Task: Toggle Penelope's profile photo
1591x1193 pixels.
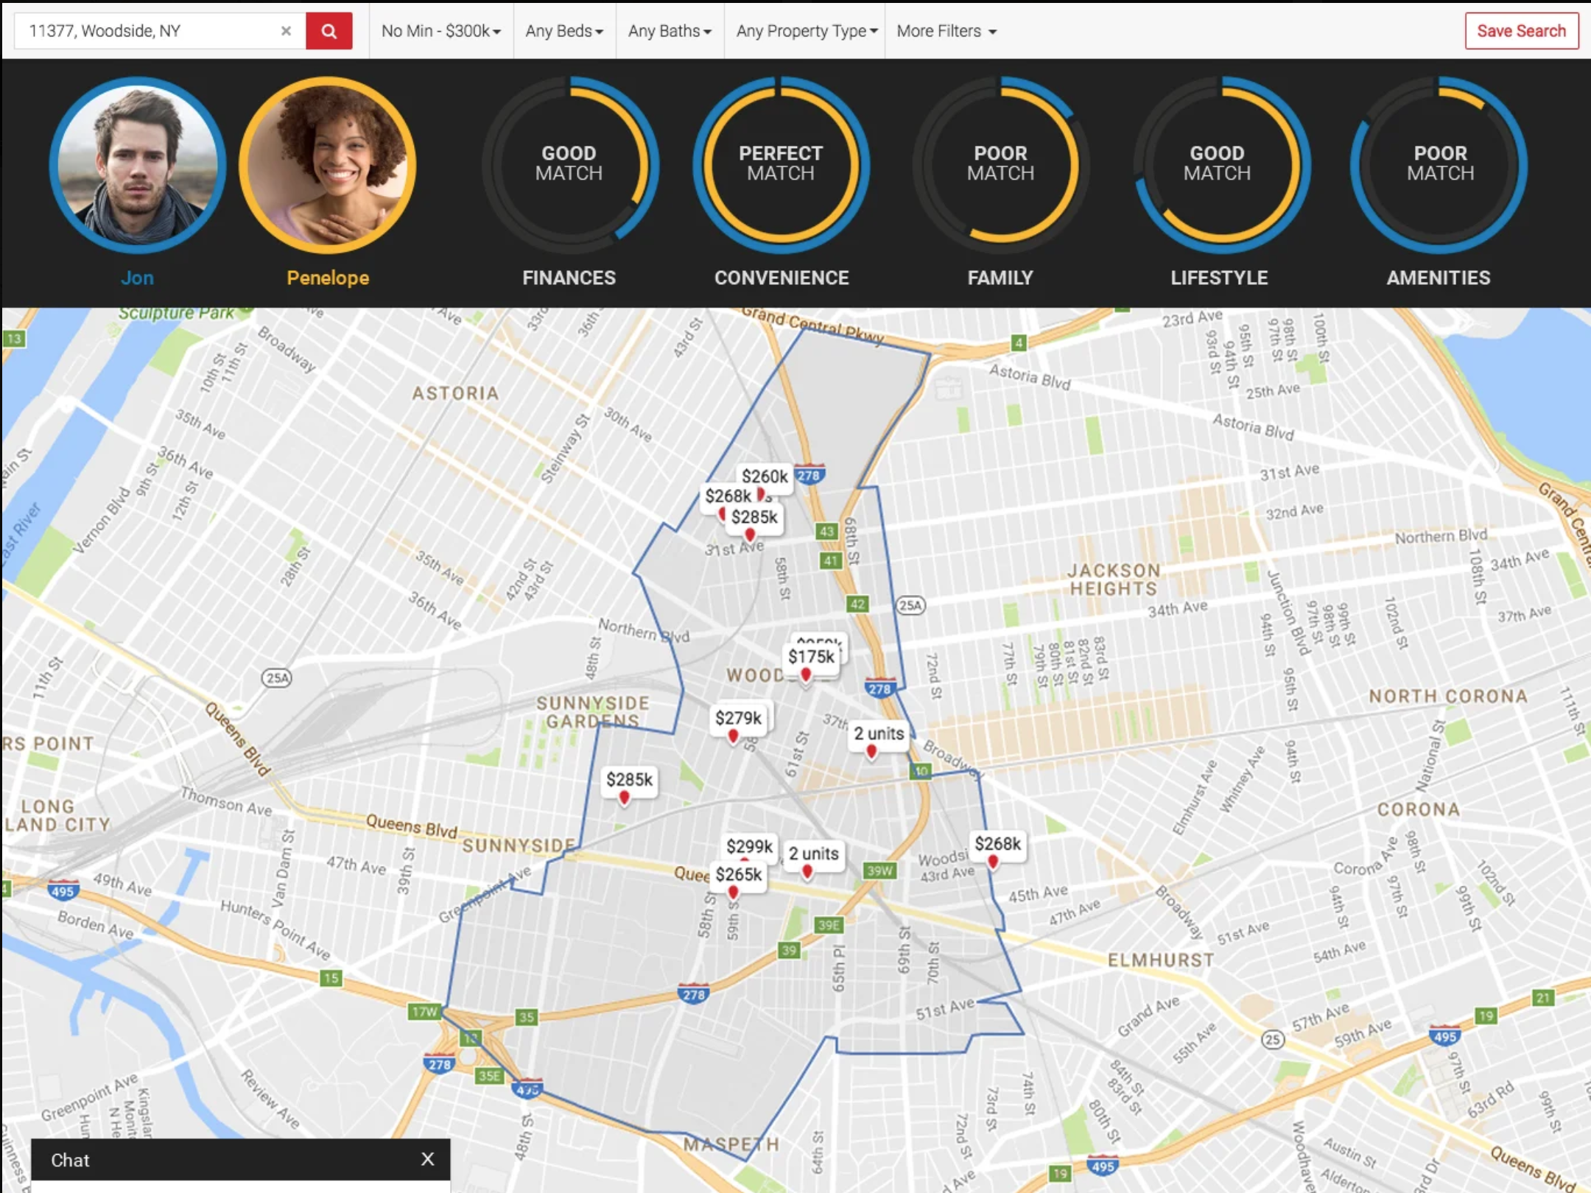Action: pos(328,166)
